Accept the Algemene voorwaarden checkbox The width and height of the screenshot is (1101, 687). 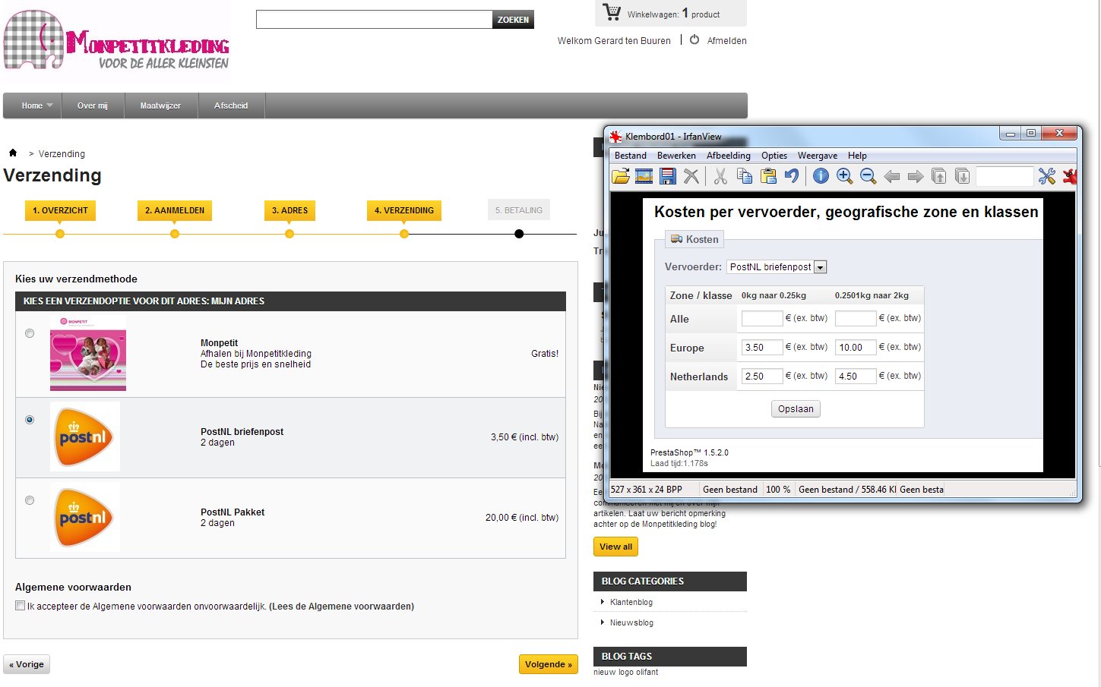(20, 605)
